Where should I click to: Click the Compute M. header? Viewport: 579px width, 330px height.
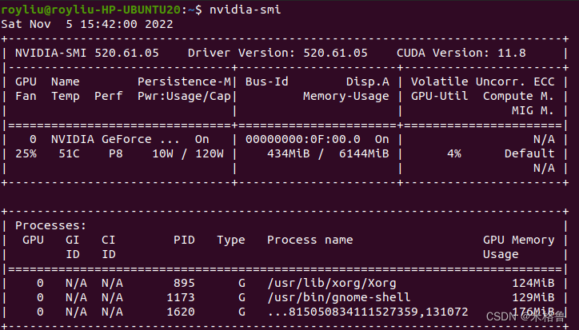[518, 97]
